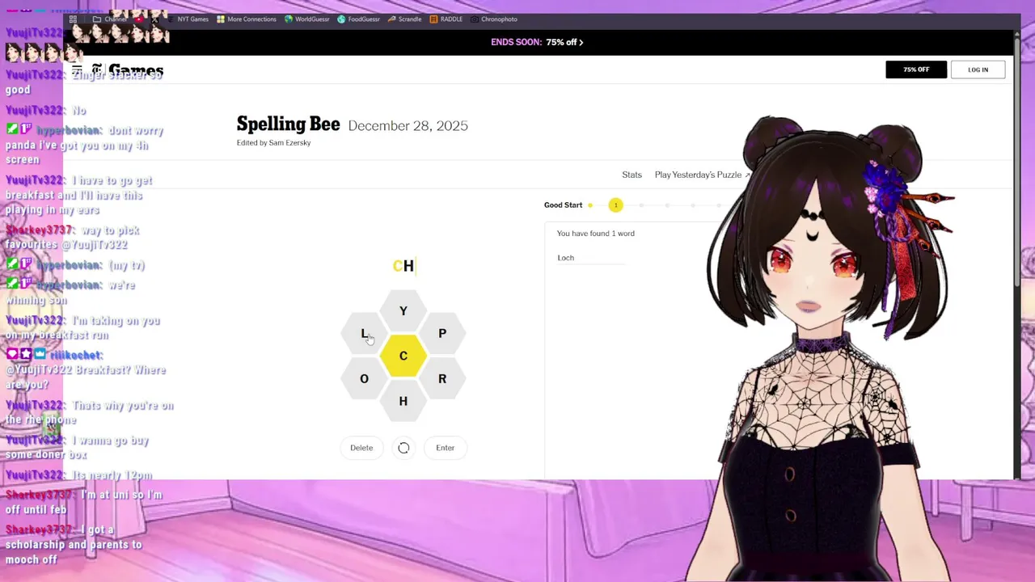Click 'You have found 1 word' text
This screenshot has width=1035, height=582.
point(595,234)
